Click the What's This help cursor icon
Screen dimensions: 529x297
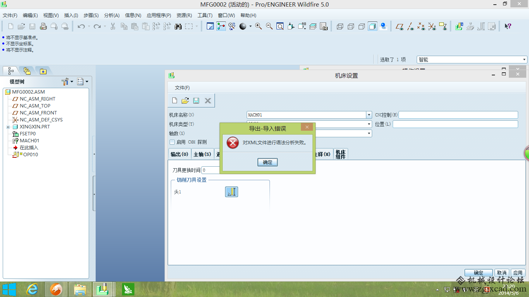508,26
